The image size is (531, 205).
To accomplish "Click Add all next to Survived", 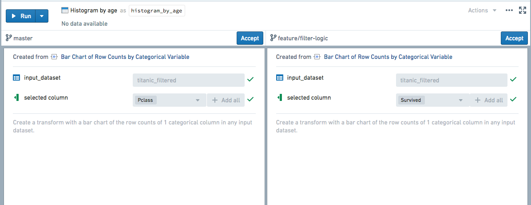I will pyautogui.click(x=489, y=101).
